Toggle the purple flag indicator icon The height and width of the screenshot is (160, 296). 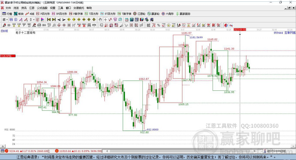[x=43, y=20]
